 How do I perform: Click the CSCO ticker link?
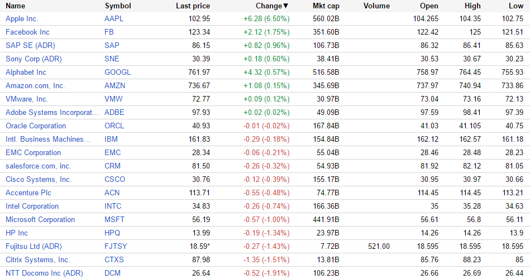point(114,179)
